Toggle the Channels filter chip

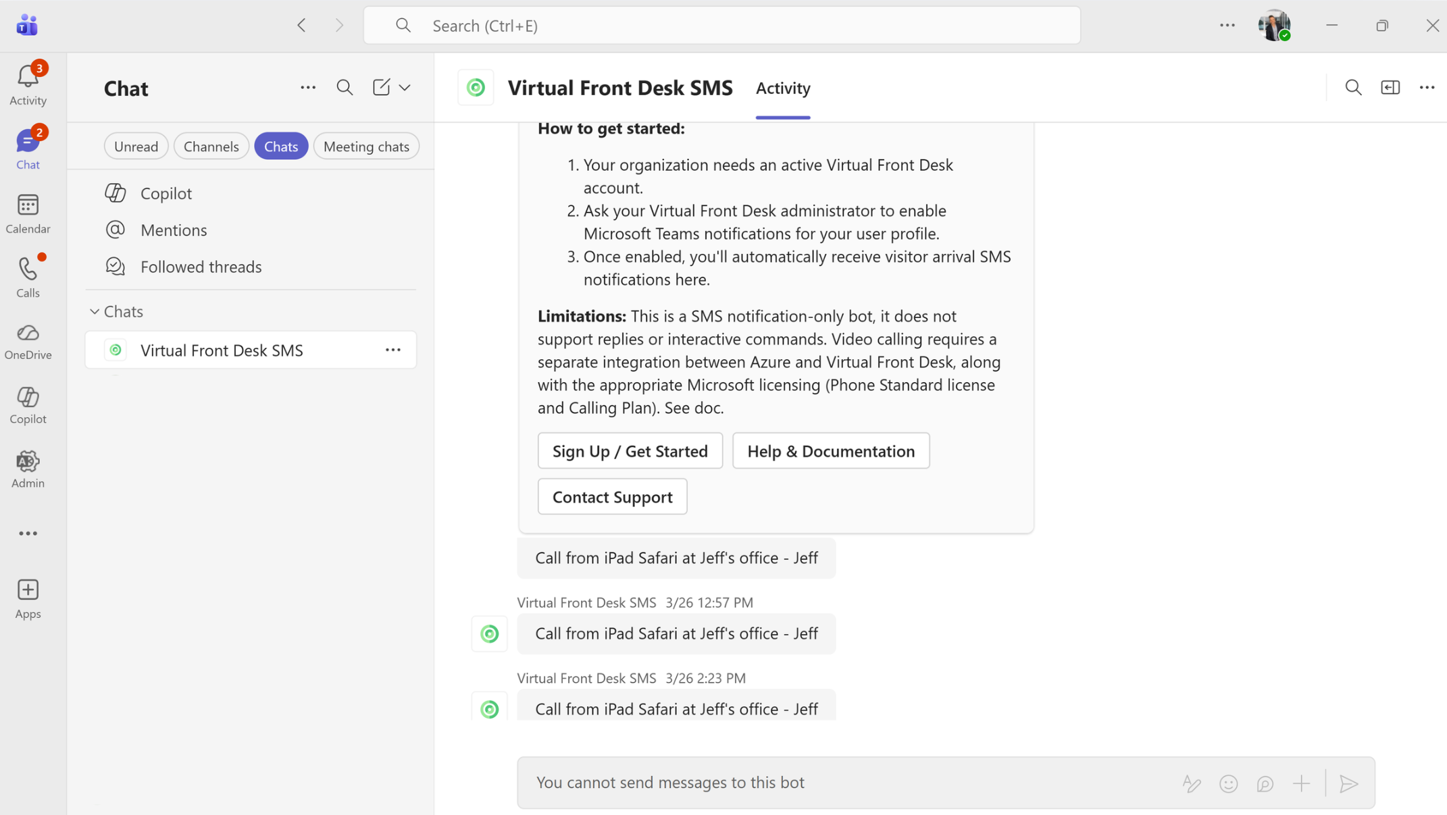click(211, 147)
